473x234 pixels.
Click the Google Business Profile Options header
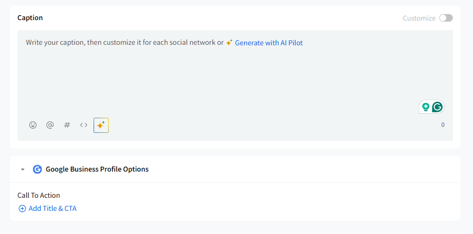coord(97,169)
